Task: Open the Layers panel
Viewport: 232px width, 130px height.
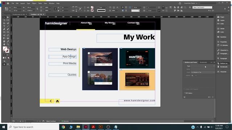Action: click(x=222, y=20)
